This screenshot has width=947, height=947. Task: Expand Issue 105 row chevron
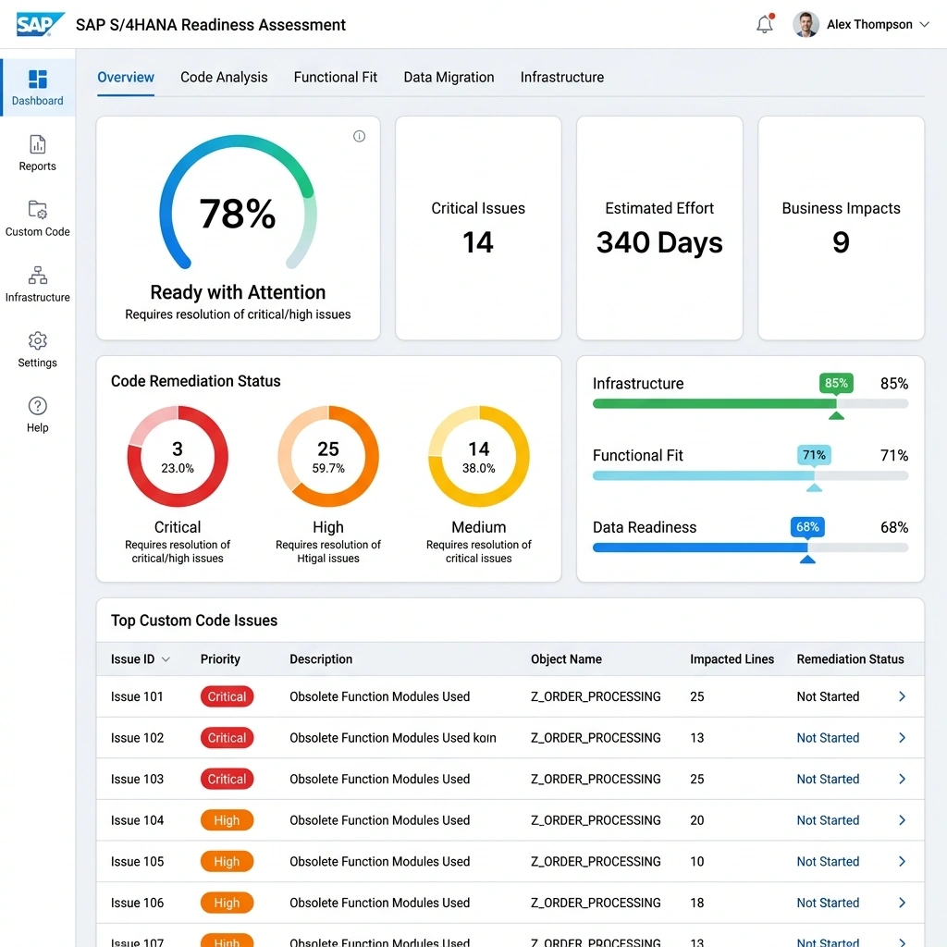click(902, 861)
